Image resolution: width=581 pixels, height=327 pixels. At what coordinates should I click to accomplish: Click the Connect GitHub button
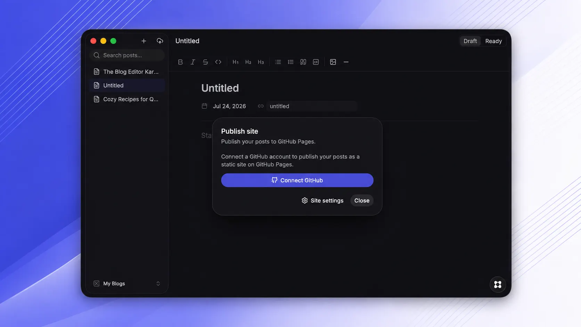[x=297, y=180]
